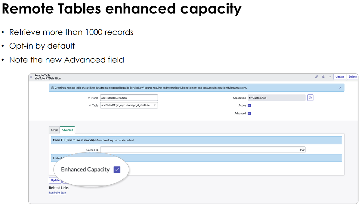The width and height of the screenshot is (361, 206).
Task: Click inside the Name input field
Action: point(129,98)
